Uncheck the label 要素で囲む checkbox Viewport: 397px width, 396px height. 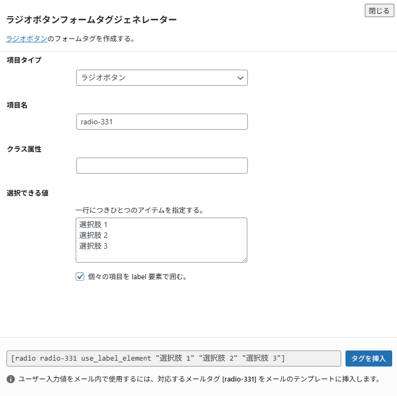(80, 277)
